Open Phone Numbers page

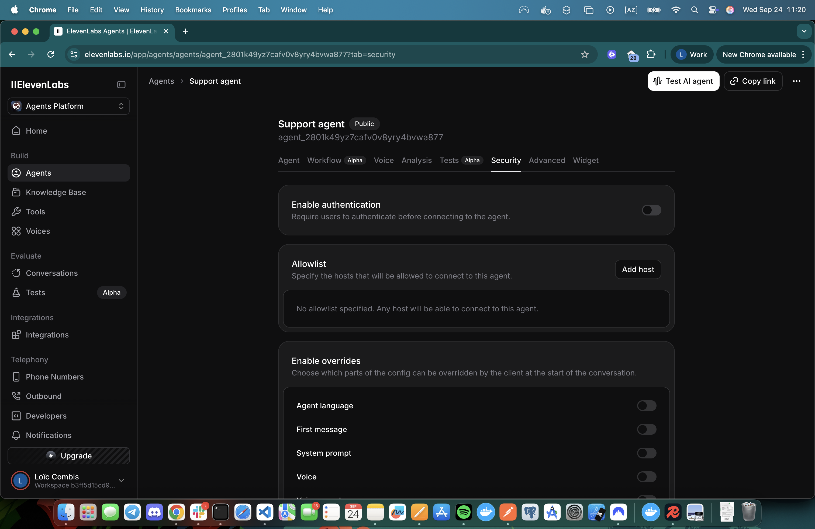[54, 377]
